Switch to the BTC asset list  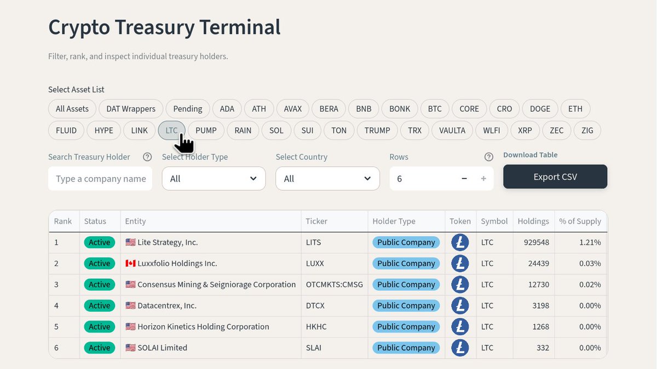click(x=435, y=109)
